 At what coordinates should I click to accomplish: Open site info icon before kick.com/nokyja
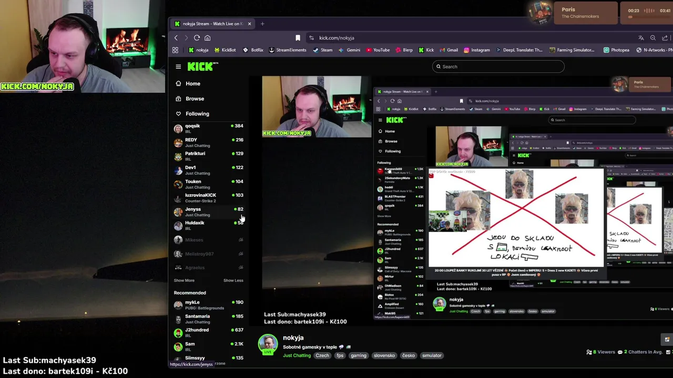tap(312, 38)
